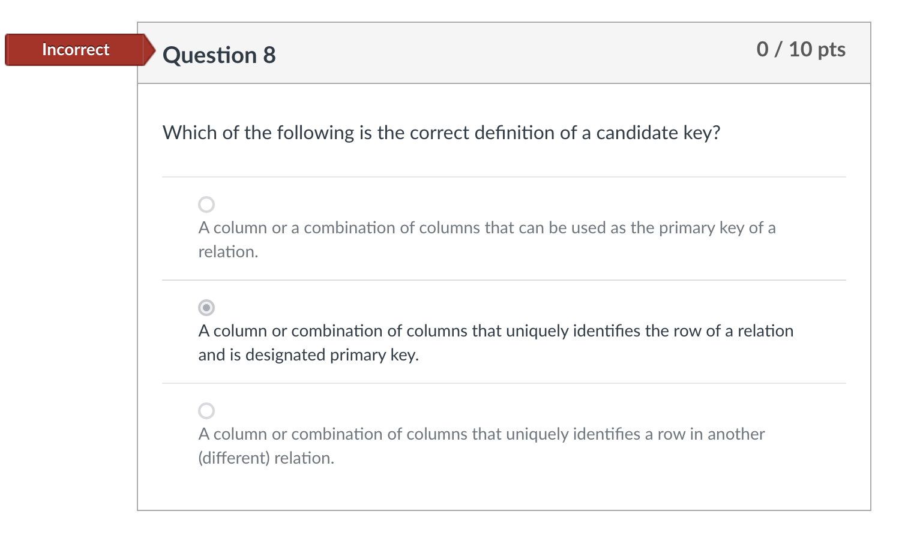Click 'and is designated primary key.' line

pyautogui.click(x=308, y=355)
